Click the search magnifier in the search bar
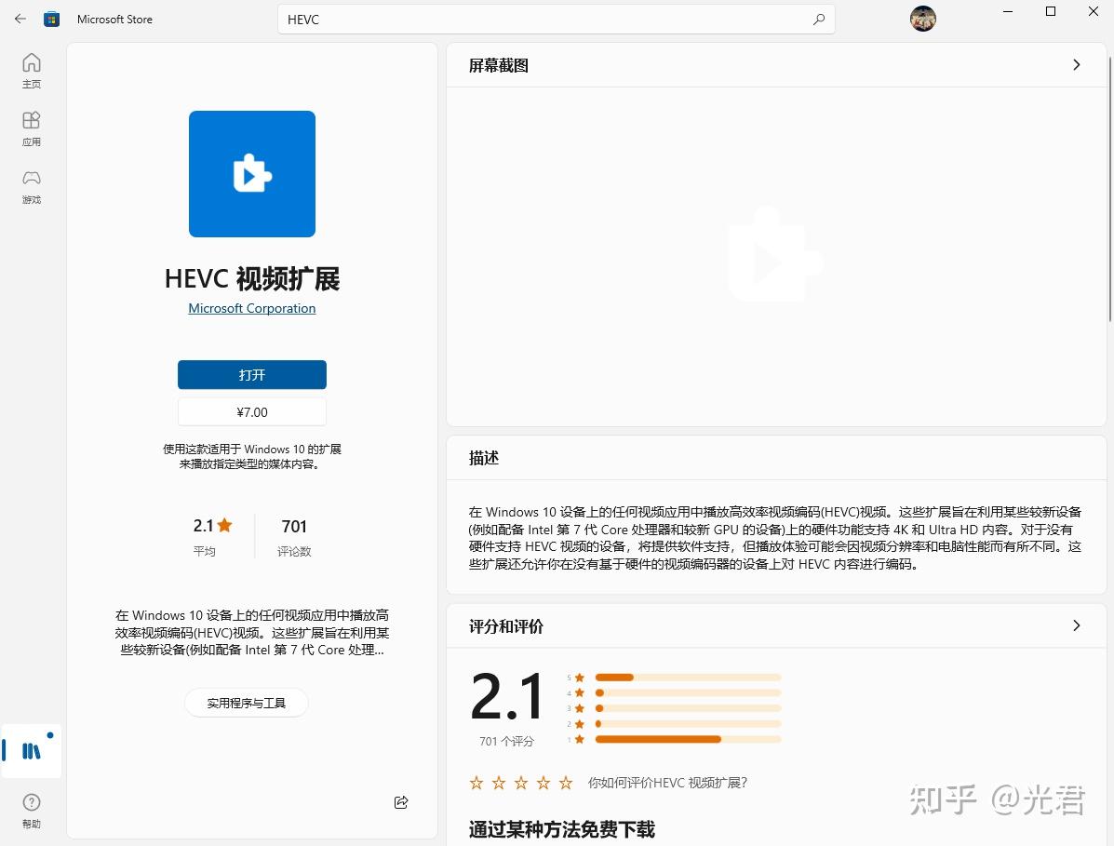Viewport: 1114px width, 846px height. coord(818,19)
